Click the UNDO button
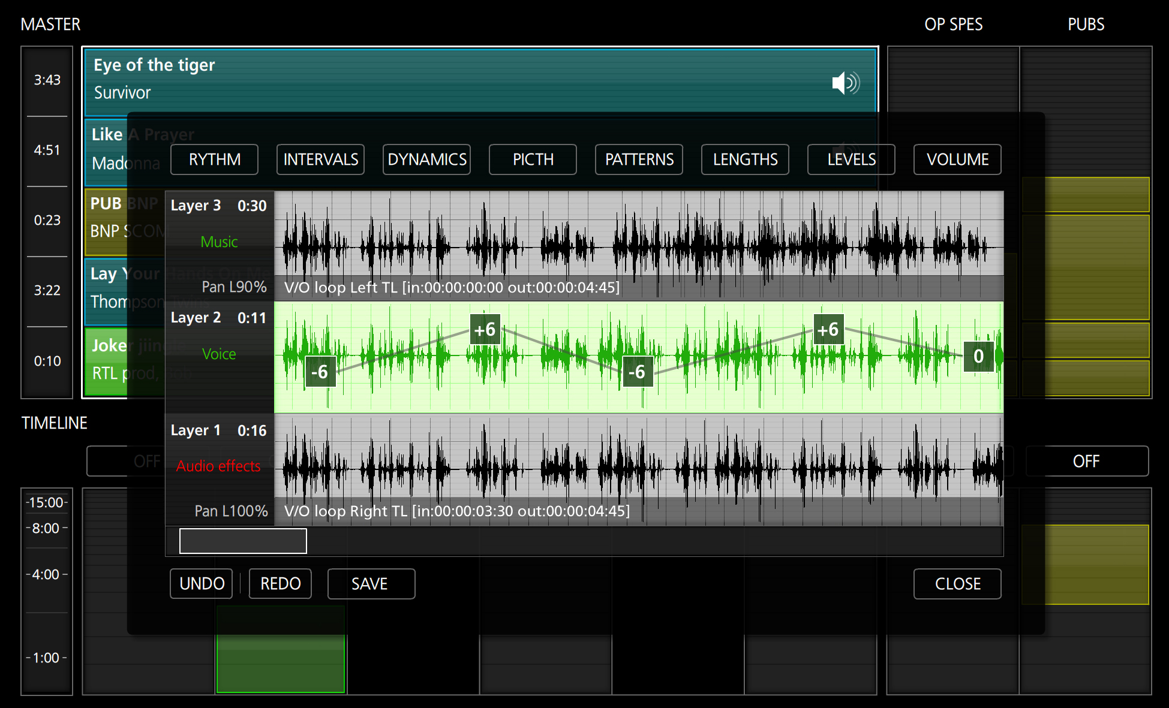The image size is (1169, 708). tap(202, 584)
